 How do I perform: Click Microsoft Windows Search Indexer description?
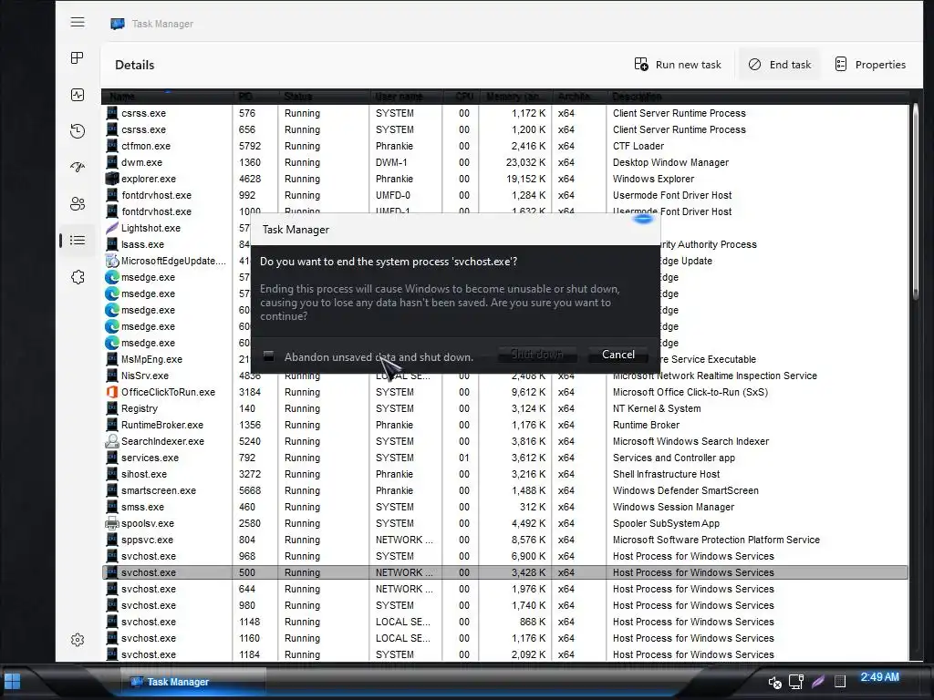tap(691, 442)
